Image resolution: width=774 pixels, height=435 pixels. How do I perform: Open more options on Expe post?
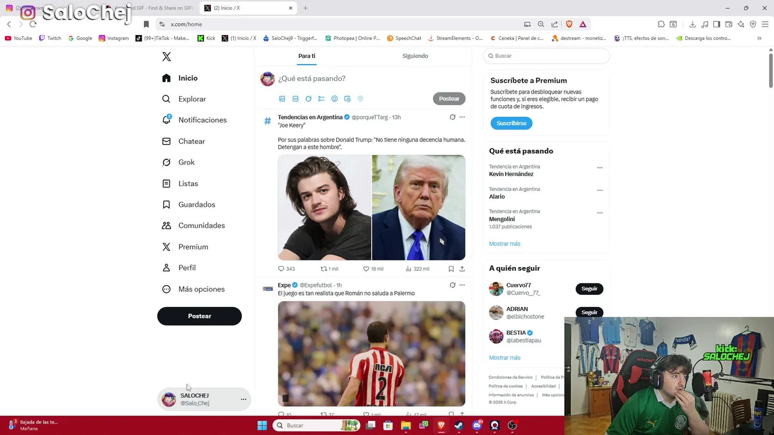462,285
